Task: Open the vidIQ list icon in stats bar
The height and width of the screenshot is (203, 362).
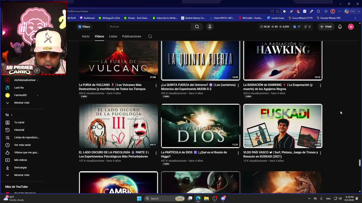Action: tap(299, 27)
